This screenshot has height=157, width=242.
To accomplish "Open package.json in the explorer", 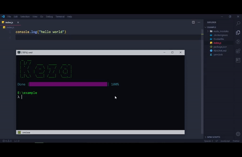I will click(x=220, y=47).
